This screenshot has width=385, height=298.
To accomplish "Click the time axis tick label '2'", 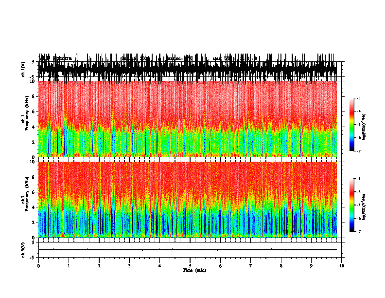I will click(99, 266).
